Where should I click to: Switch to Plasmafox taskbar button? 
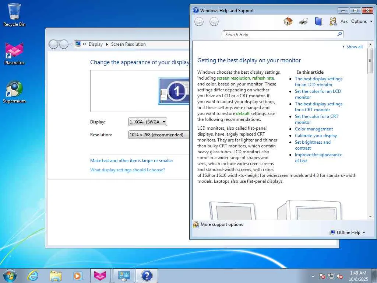click(x=100, y=276)
